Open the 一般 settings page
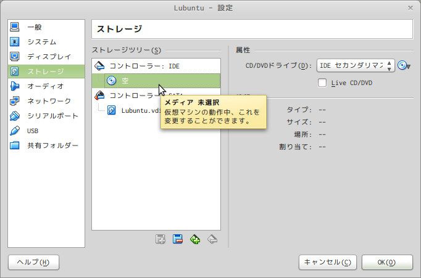Screen dimensions: 421x278 pos(46,27)
